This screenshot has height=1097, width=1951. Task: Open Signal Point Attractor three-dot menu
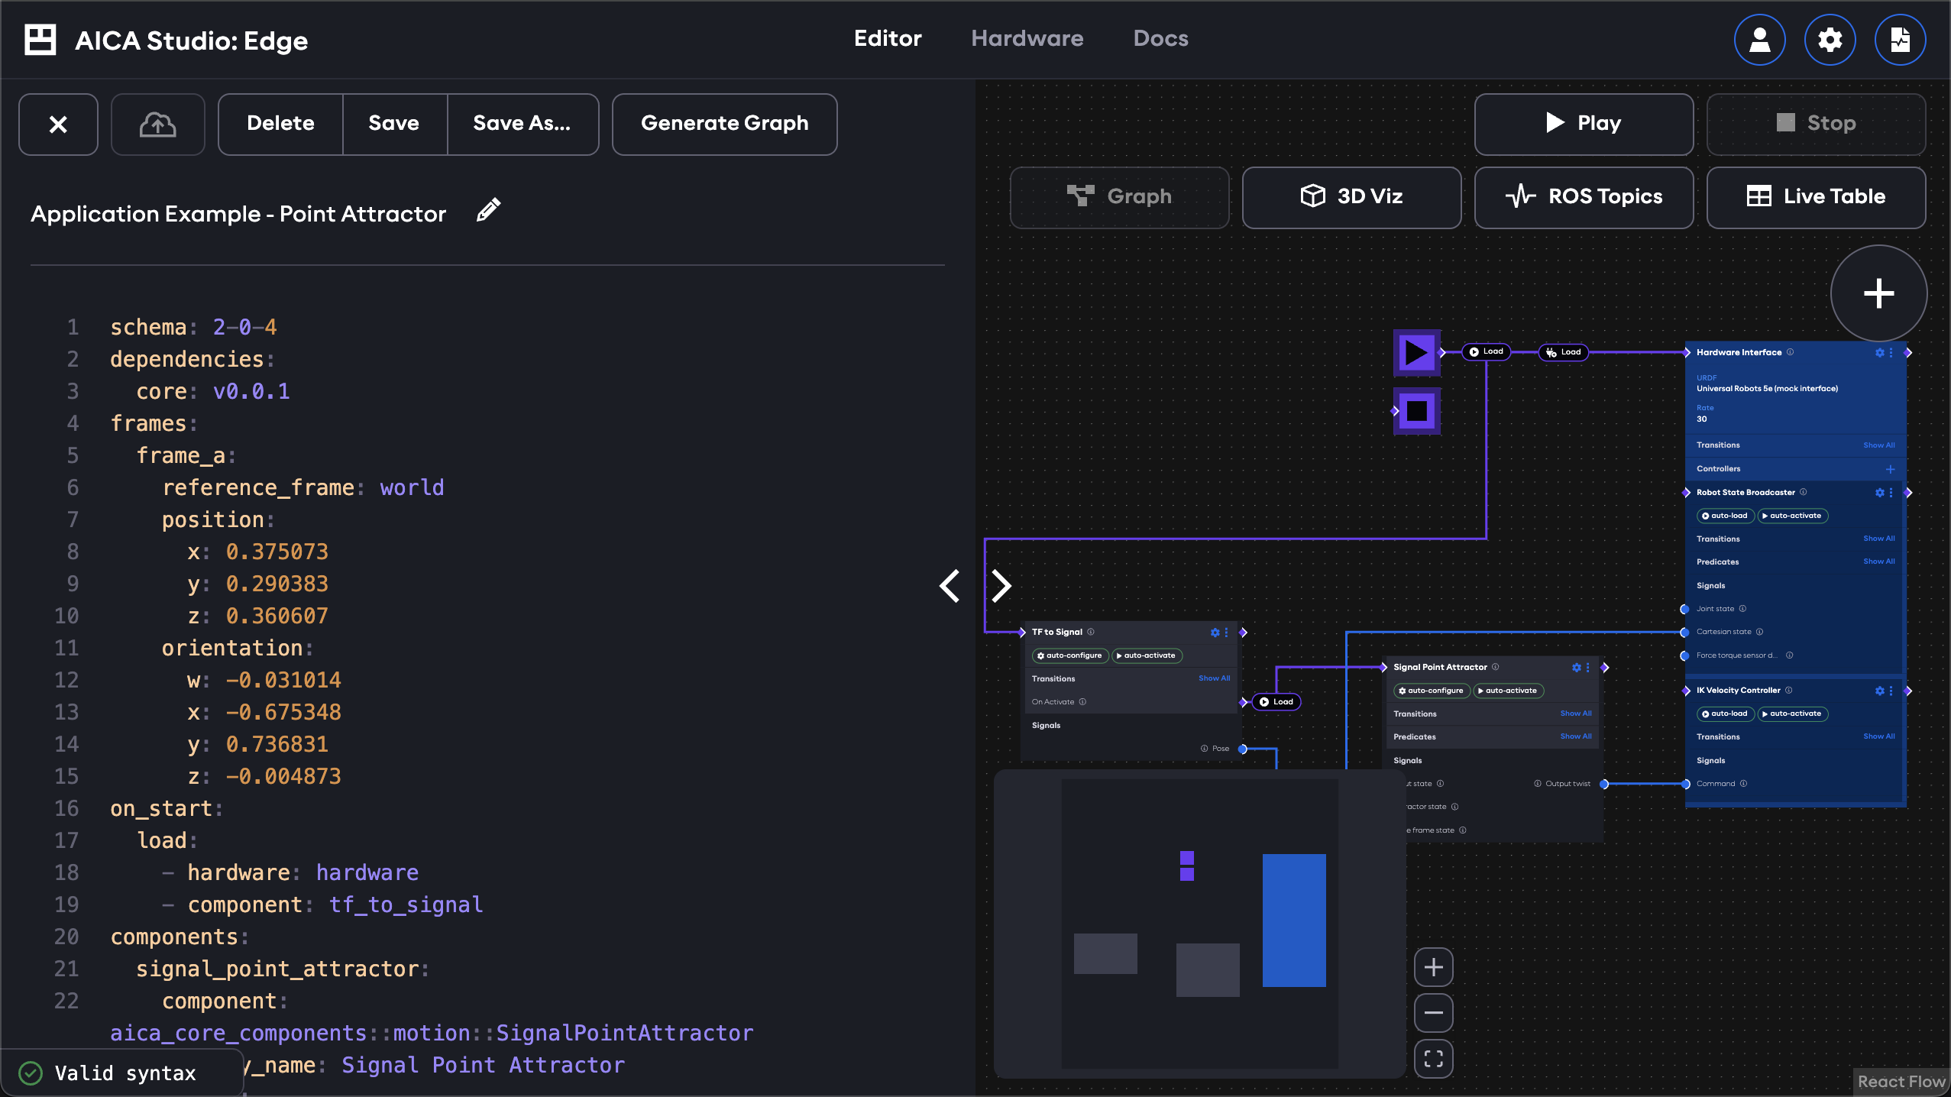coord(1587,667)
